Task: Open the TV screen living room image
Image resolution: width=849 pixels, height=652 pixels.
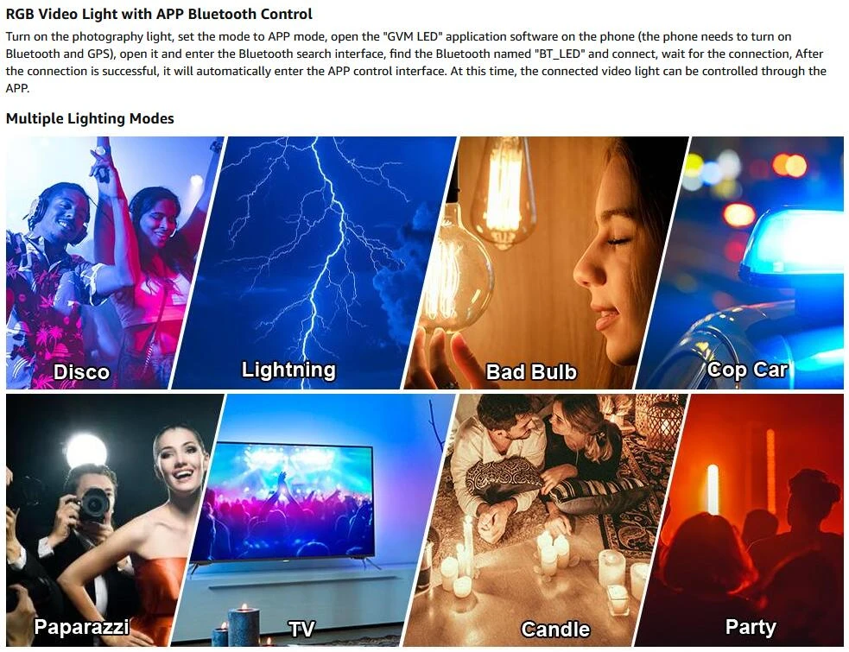Action: (314, 520)
